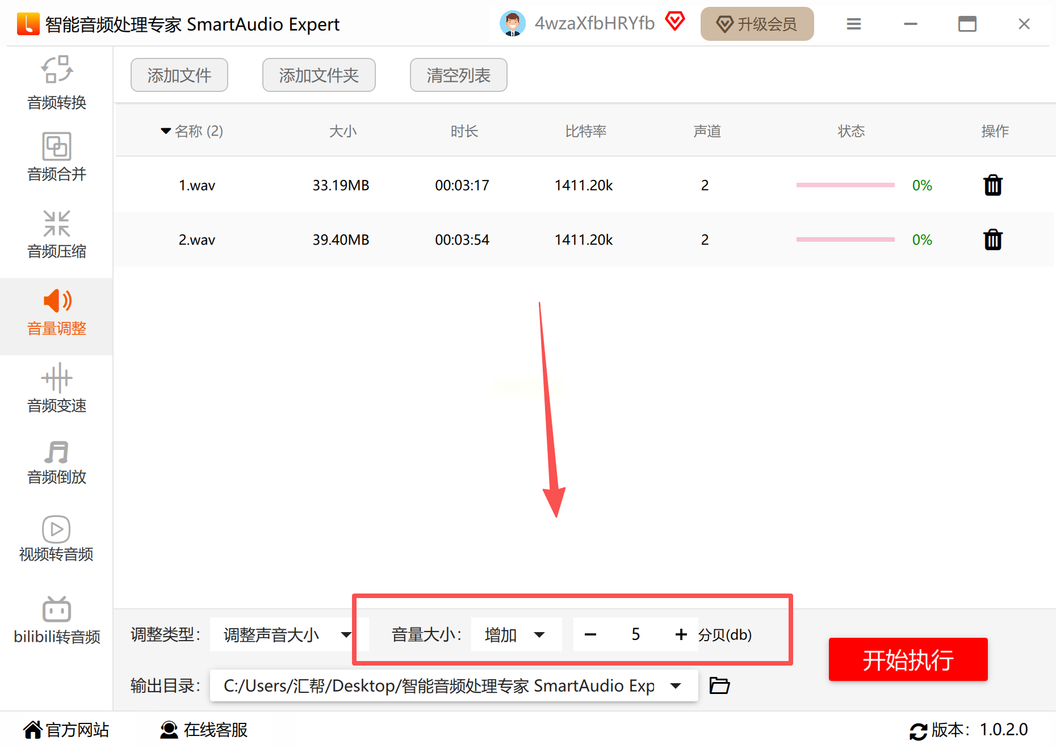This screenshot has width=1056, height=749.
Task: Click the 状态 column header
Action: point(852,131)
